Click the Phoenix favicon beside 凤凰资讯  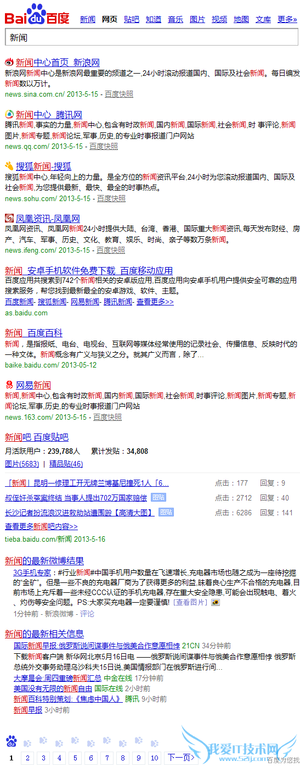pyautogui.click(x=9, y=218)
